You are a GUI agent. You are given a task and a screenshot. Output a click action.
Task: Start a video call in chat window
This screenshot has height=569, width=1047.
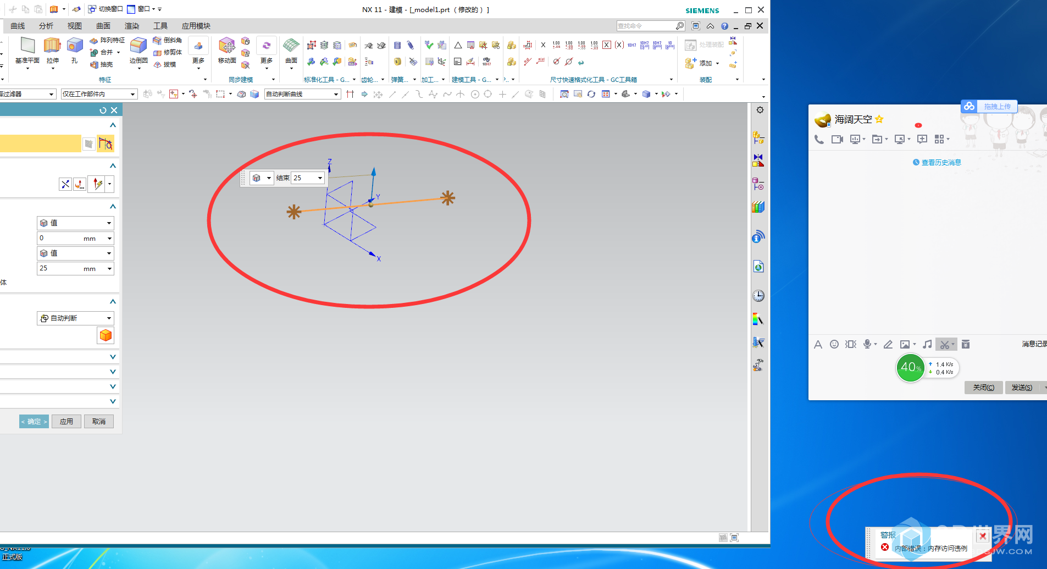pos(837,139)
